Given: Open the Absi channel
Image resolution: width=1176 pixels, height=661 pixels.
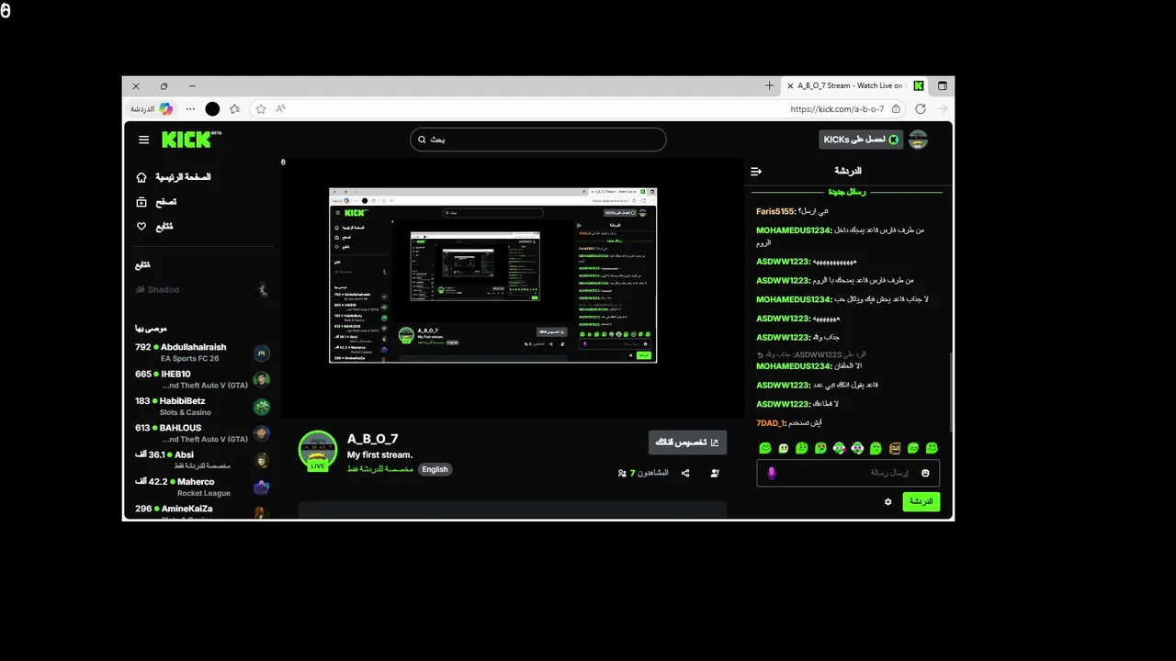Looking at the screenshot, I should pyautogui.click(x=202, y=459).
